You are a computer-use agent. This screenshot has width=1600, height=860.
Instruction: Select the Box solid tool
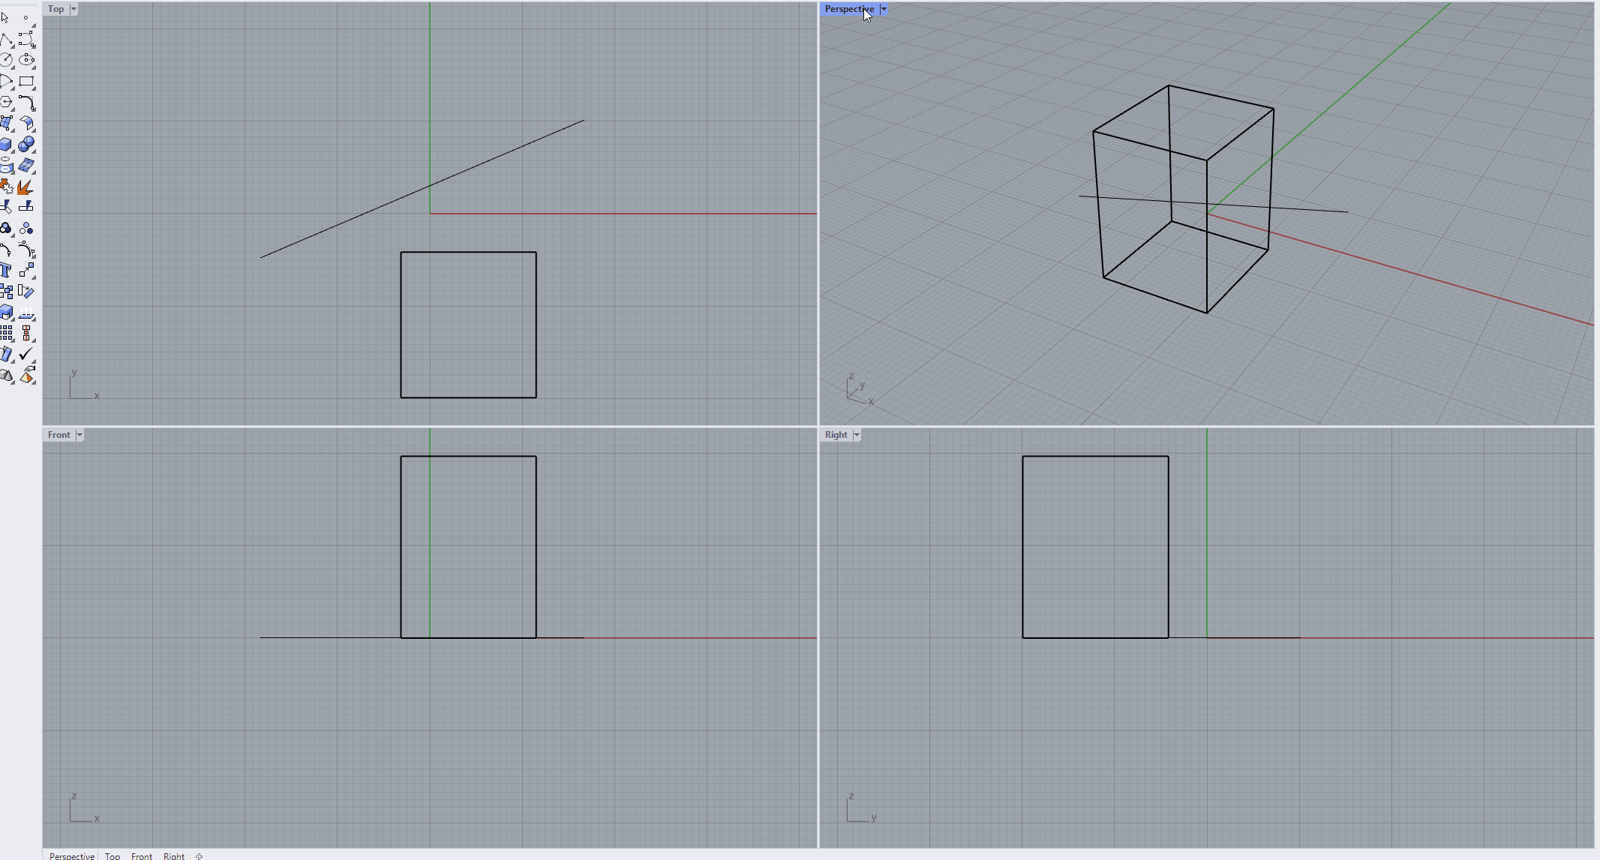[x=6, y=144]
